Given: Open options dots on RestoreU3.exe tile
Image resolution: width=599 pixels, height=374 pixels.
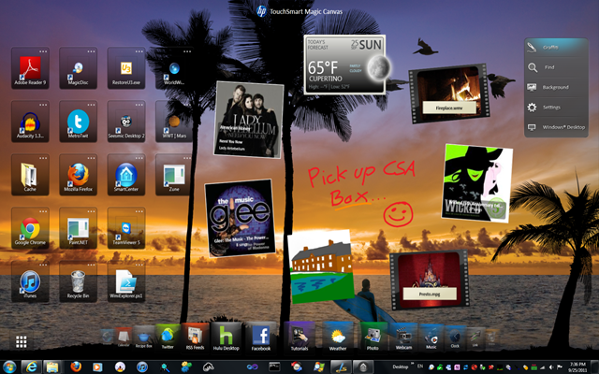Looking at the screenshot, I should point(139,51).
